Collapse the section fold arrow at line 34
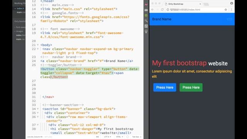 [x=38, y=109]
